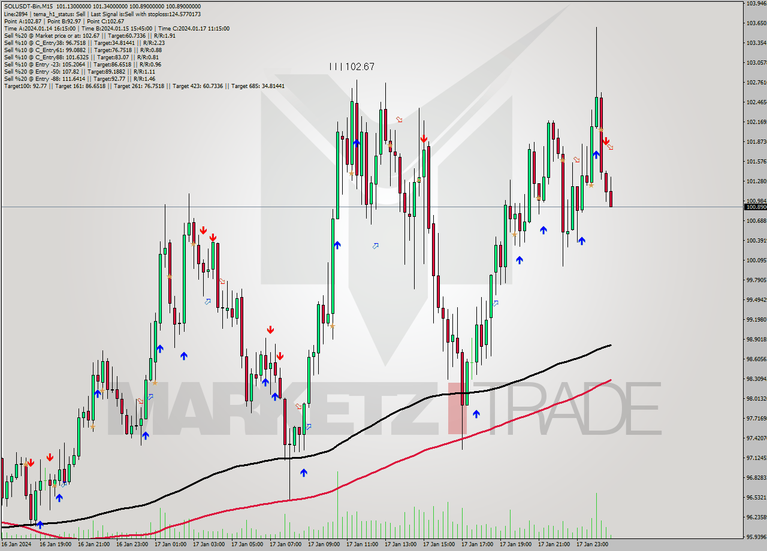
Task: Click the 96.2358 price axis label
Action: click(756, 517)
